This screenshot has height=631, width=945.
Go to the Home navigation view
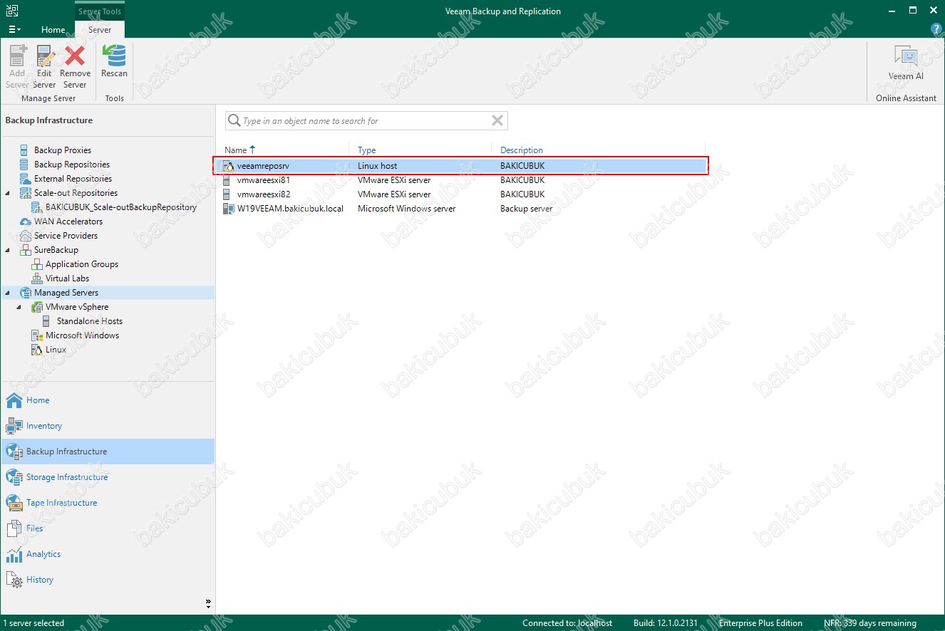108,400
